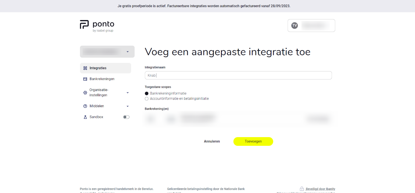The image size is (415, 193).
Task: Expand the Organisatie-instellingen chevron
Action: click(x=128, y=93)
